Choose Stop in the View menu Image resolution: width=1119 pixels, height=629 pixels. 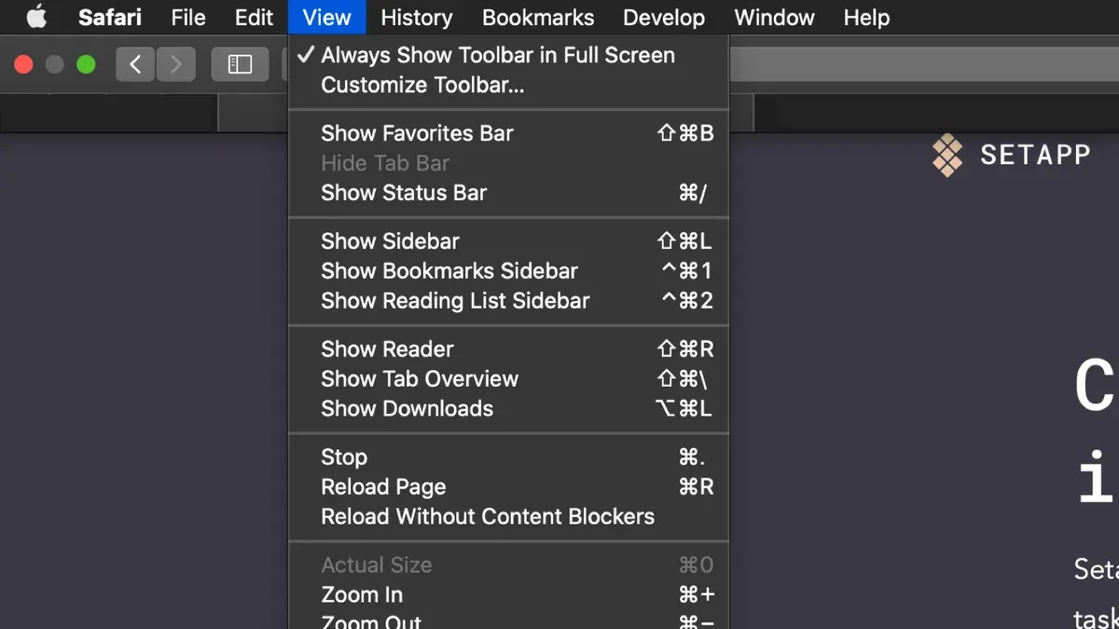point(508,458)
